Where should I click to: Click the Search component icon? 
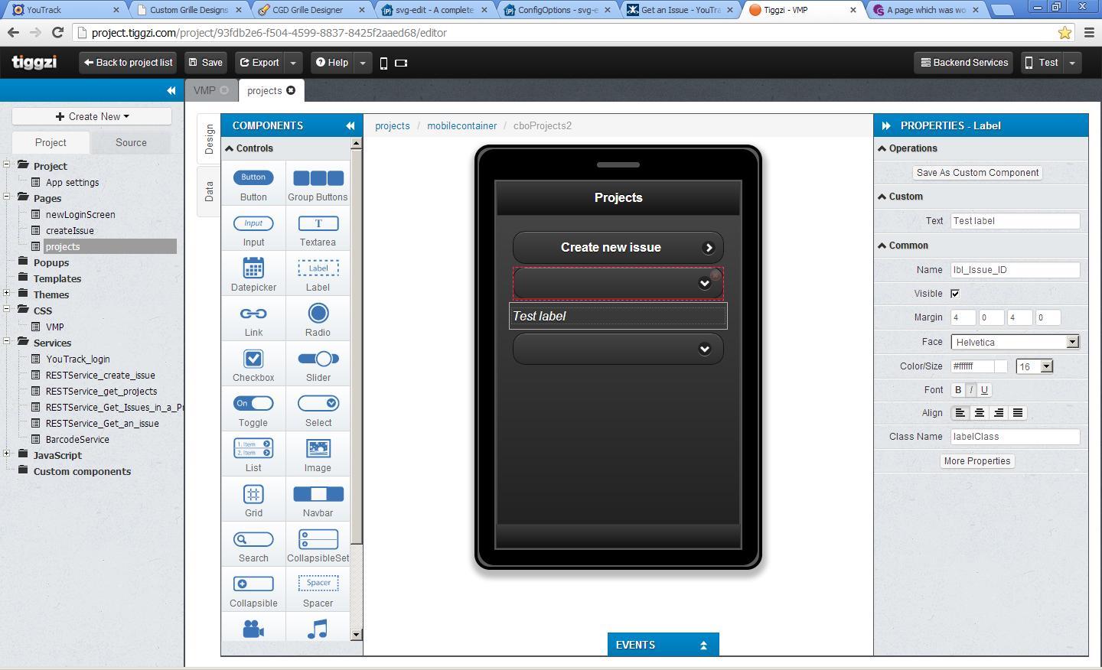(x=253, y=540)
